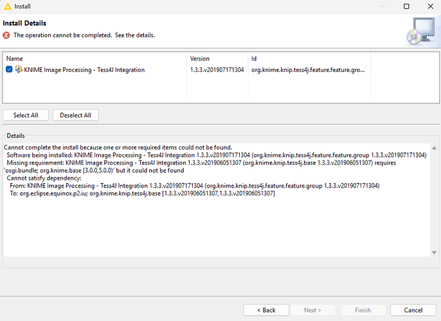Click the 'From: KNIME Image Processing' line

195,186
